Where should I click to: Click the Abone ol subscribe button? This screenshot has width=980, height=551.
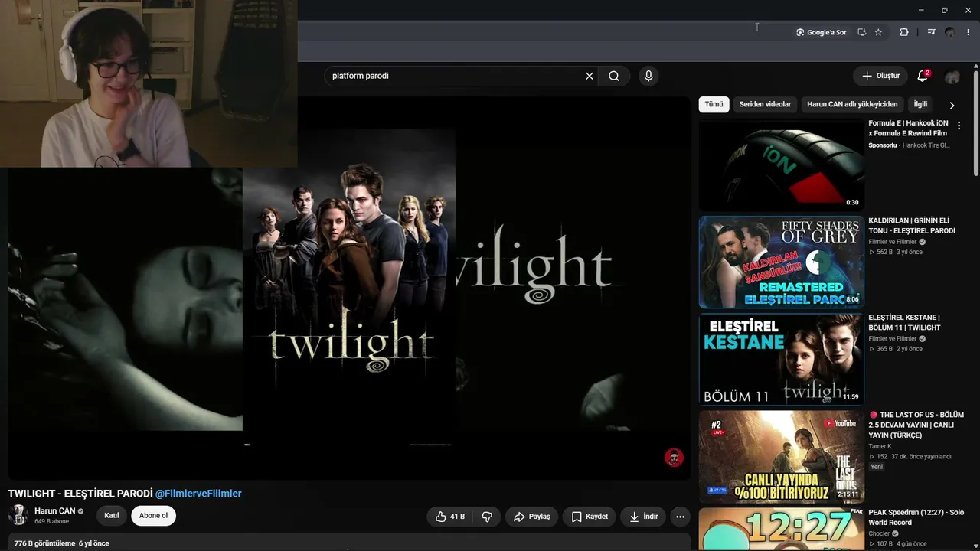(x=153, y=516)
